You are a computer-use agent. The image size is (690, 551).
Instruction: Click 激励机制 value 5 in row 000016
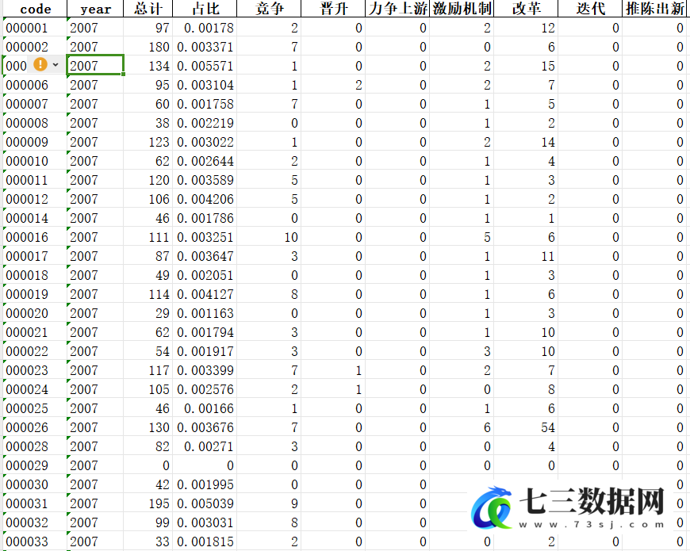pos(462,237)
